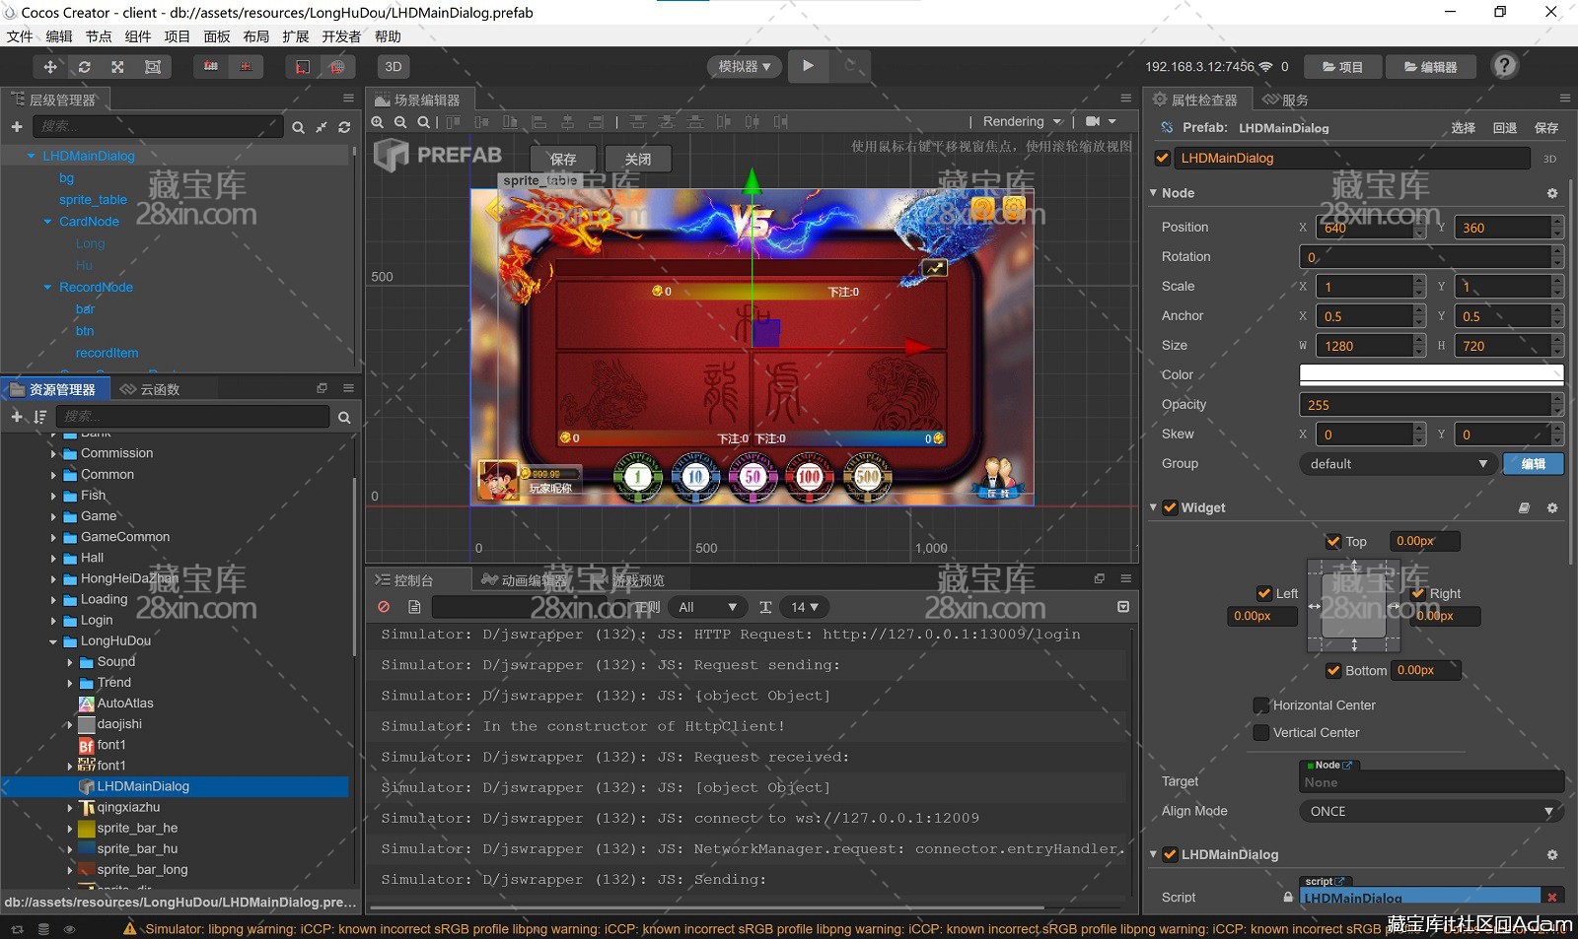This screenshot has width=1578, height=939.
Task: Uncheck the Top alignment checkbox
Action: point(1333,542)
